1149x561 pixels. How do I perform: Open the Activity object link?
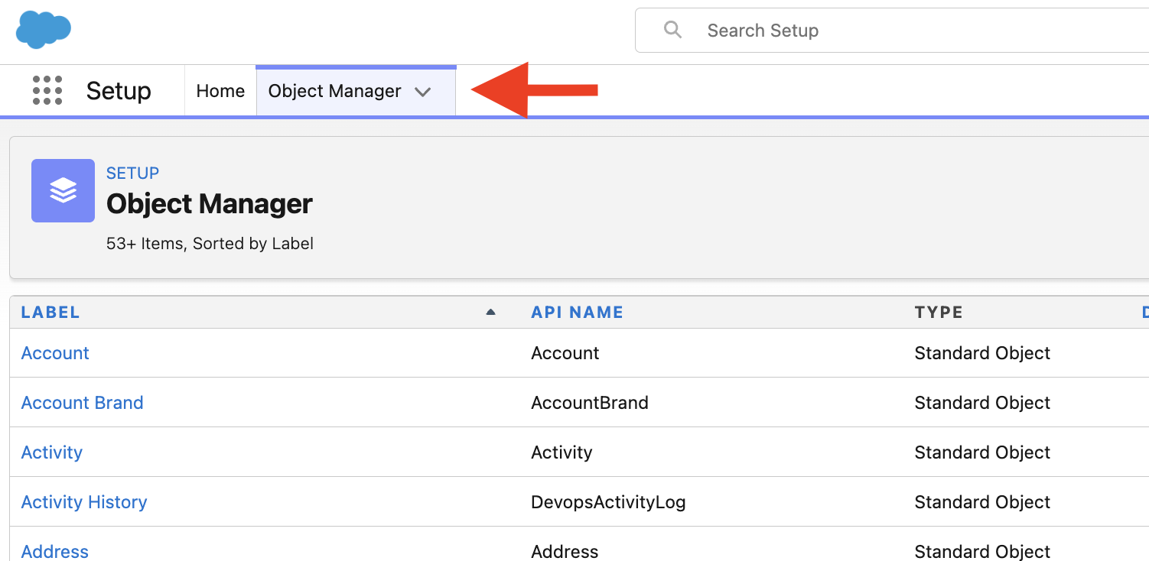point(52,452)
